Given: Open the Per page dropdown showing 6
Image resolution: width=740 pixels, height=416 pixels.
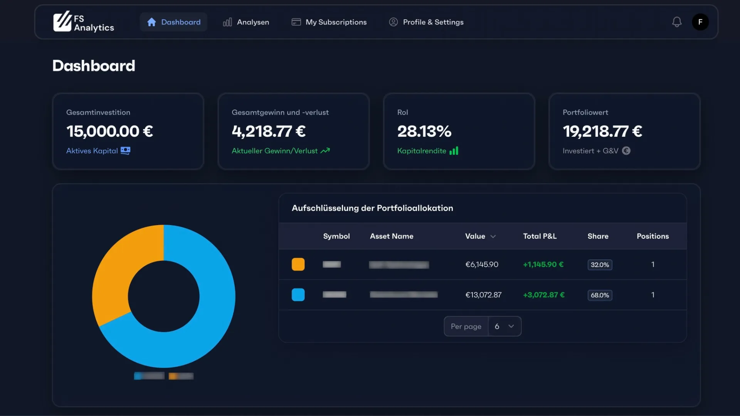Looking at the screenshot, I should tap(504, 327).
